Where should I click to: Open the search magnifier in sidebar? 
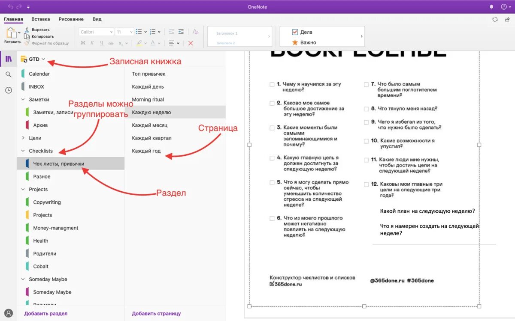9,74
